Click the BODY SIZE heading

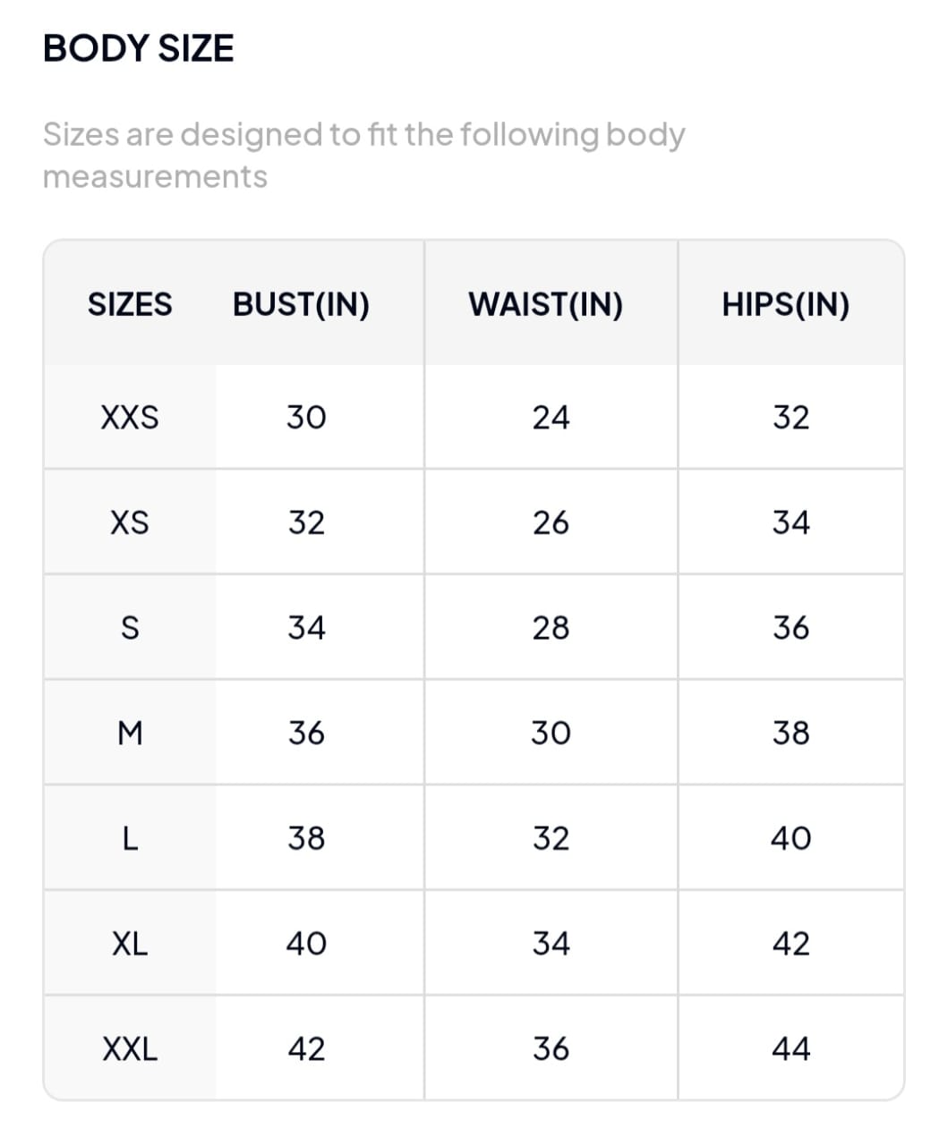[139, 48]
